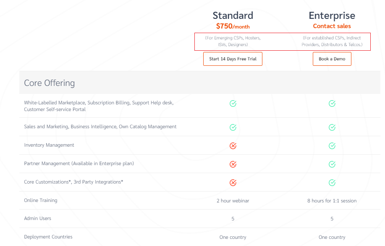
Task: Select the Enterprise plan heading
Action: coord(332,16)
